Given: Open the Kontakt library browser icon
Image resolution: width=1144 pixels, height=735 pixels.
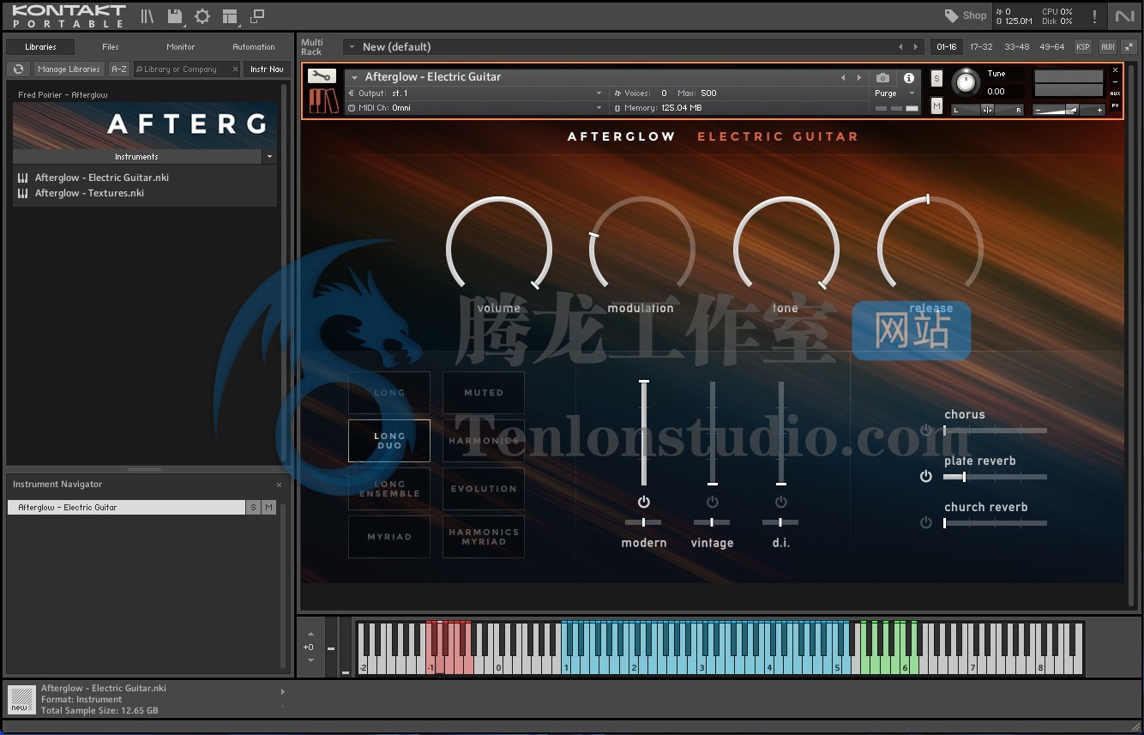Looking at the screenshot, I should [148, 16].
